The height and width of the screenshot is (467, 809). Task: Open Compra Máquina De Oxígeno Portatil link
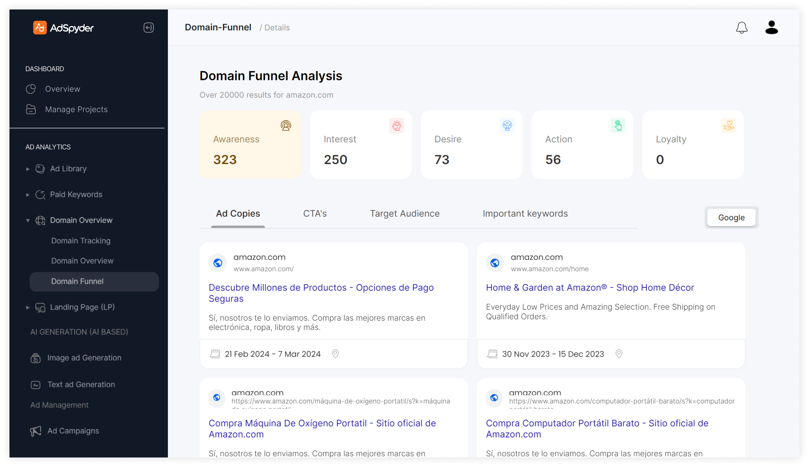[x=322, y=429]
